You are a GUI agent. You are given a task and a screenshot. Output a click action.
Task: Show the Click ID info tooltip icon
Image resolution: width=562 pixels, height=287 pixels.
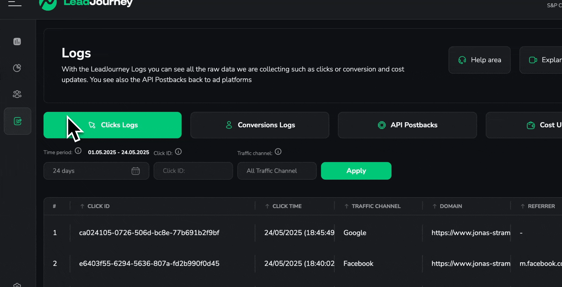(x=178, y=151)
